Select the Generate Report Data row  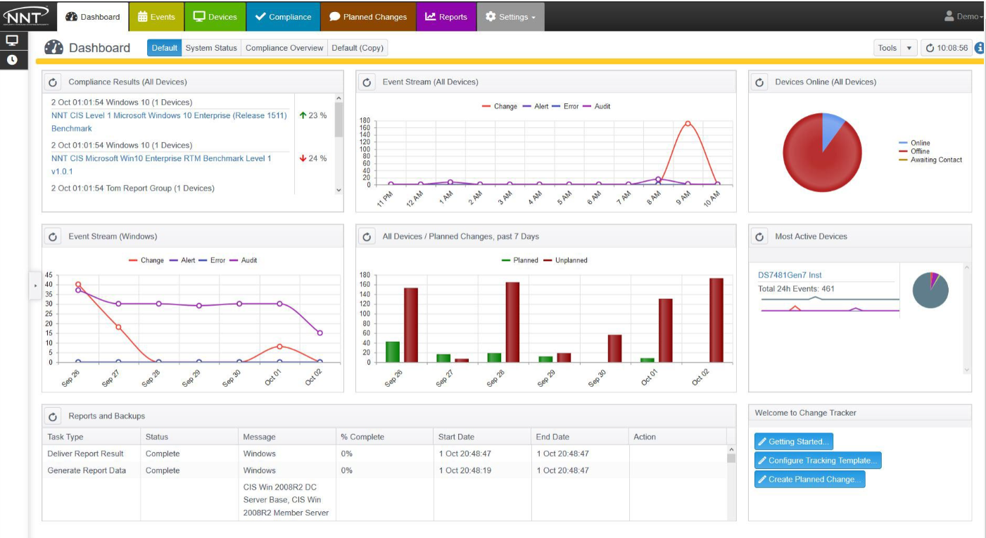coord(384,470)
